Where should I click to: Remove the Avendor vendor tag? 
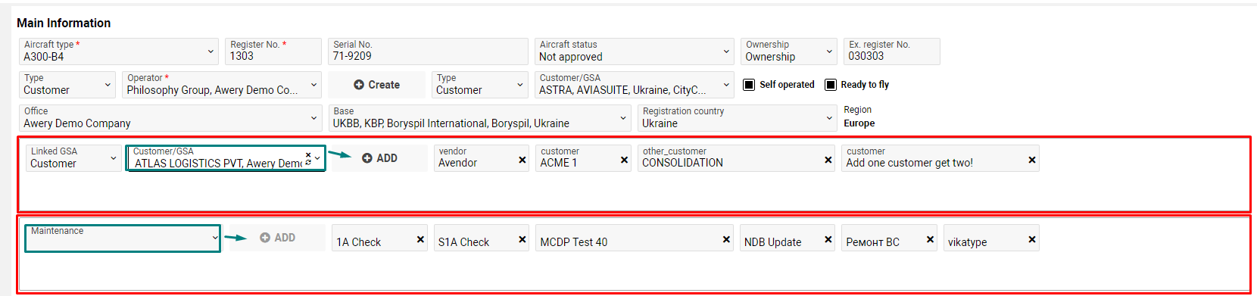pos(522,160)
